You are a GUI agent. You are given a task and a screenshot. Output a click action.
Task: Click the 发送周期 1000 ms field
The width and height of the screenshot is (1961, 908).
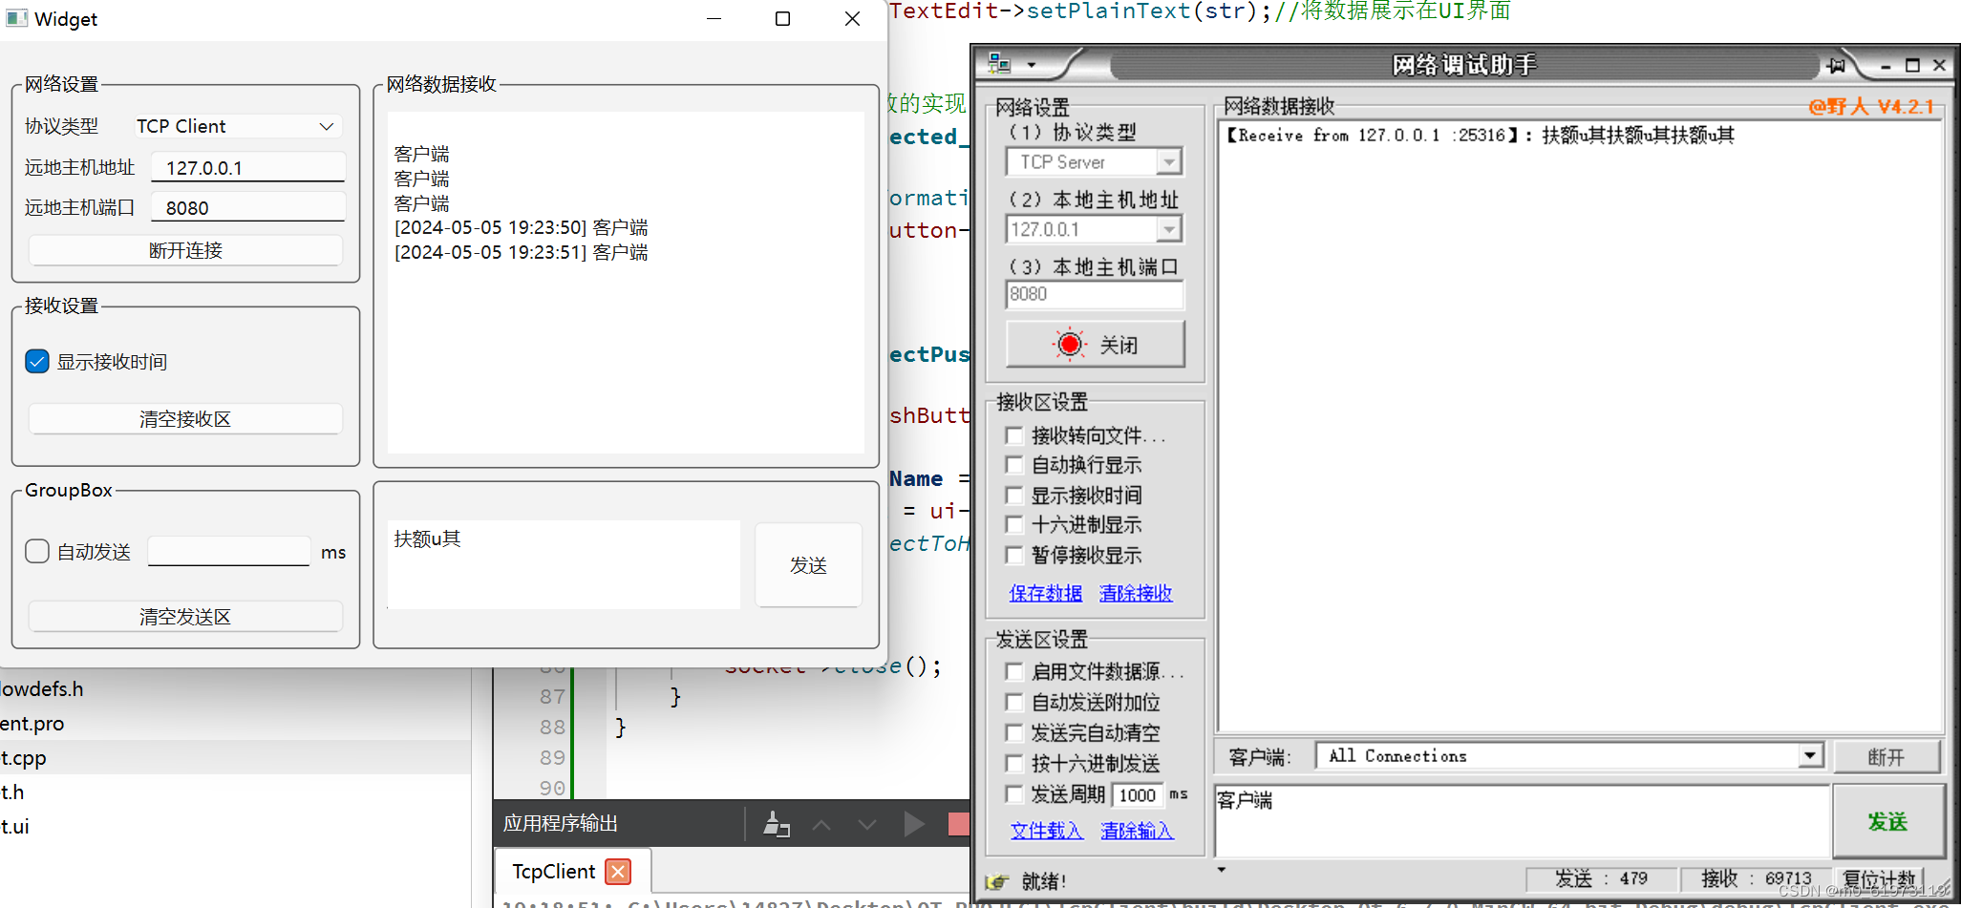coord(1138,795)
